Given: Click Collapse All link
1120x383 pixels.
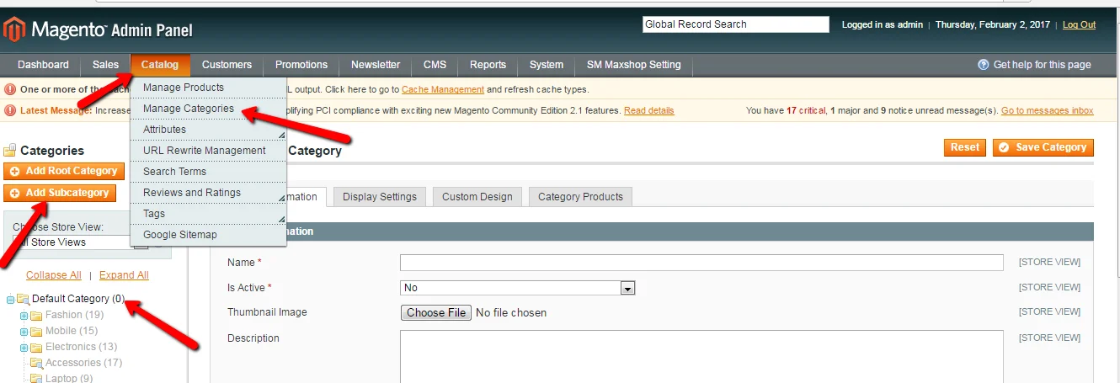Looking at the screenshot, I should click(54, 275).
